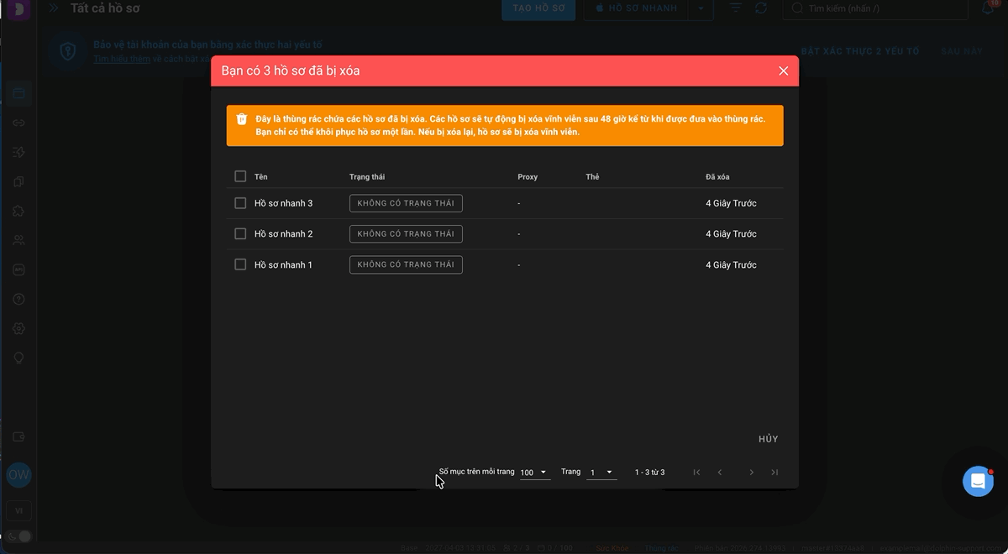The width and height of the screenshot is (1008, 554).
Task: Go to previous page arrow
Action: pos(720,473)
